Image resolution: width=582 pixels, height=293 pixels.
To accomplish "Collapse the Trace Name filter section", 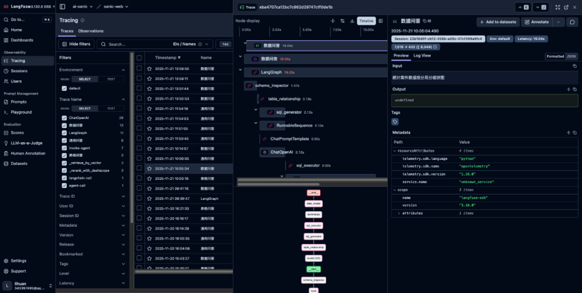I will click(x=123, y=100).
